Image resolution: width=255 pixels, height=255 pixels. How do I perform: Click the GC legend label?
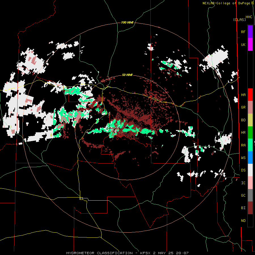pyautogui.click(x=243, y=195)
